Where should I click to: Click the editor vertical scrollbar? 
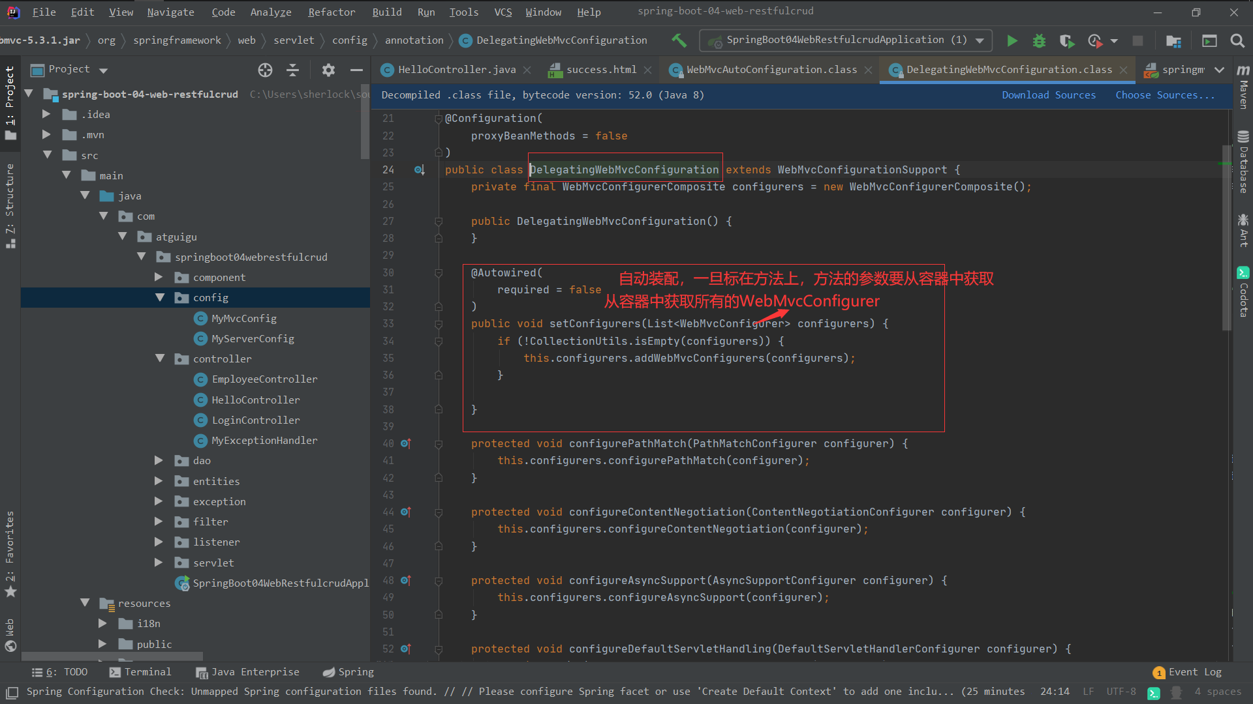tap(1226, 238)
